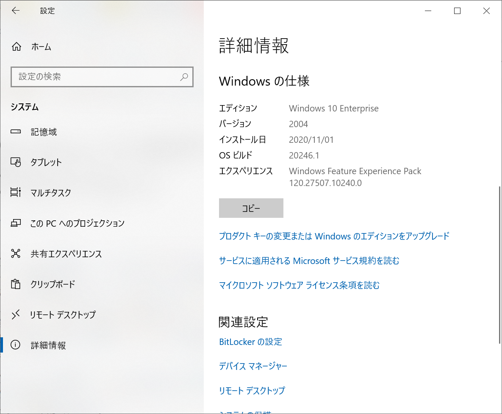The height and width of the screenshot is (414, 502).
Task: Click the vertical scrollbar thumb
Action: tap(500, 264)
